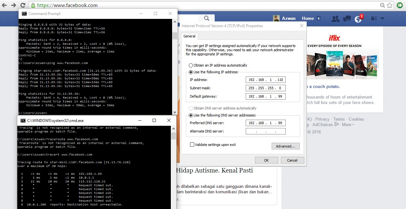
Task: Maximize the Command Prompt window
Action: click(x=155, y=14)
